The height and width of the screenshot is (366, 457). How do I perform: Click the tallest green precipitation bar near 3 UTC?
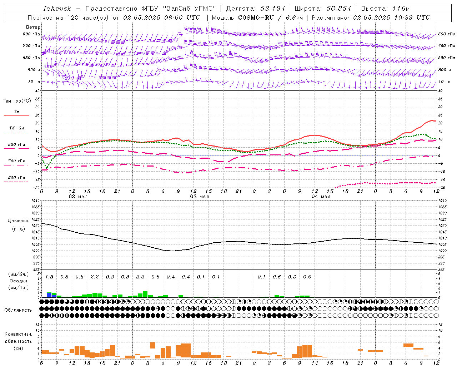(x=145, y=294)
